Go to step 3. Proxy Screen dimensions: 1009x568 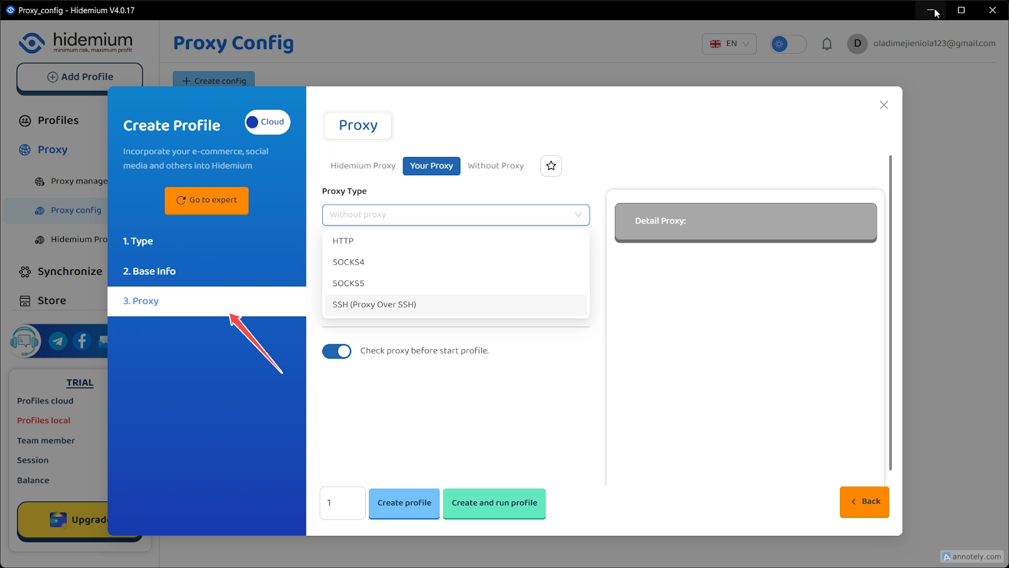coord(207,301)
